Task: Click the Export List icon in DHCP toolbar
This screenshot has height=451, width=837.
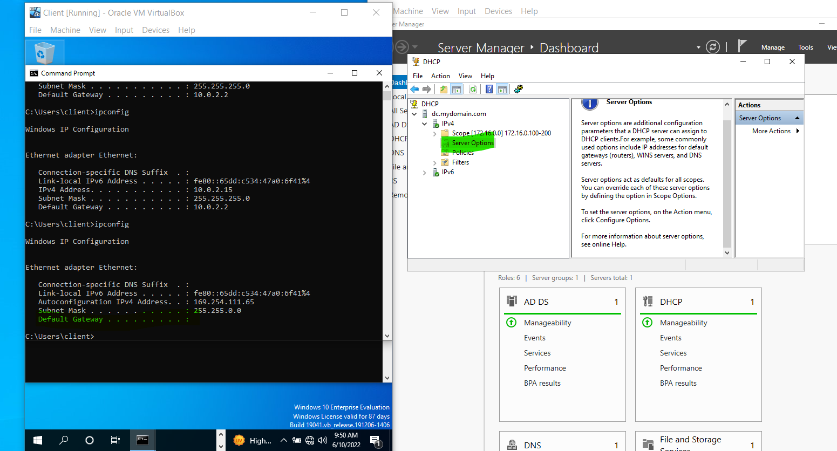Action: tap(443, 89)
